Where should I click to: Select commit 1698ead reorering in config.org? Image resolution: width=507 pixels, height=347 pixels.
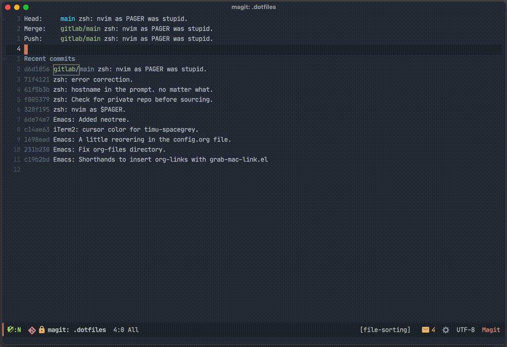128,140
